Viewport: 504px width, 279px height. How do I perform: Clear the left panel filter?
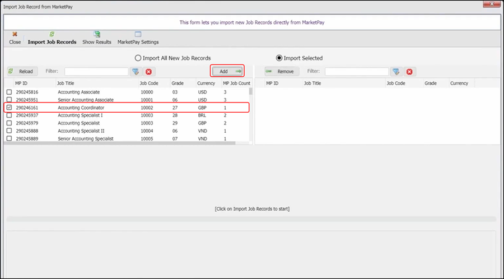(148, 72)
